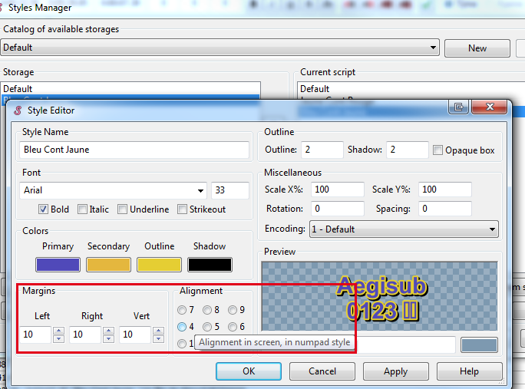
Task: Toggle the Bold checkbox
Action: click(x=43, y=209)
